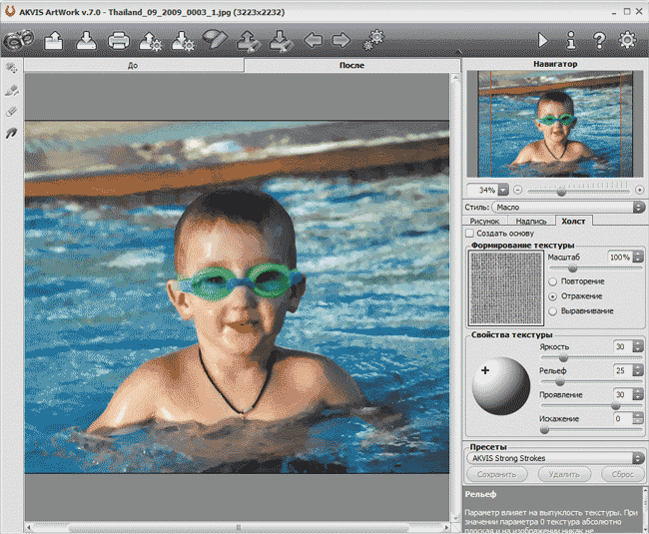
Task: Expand the AKVIS Strong Strokes presets dropdown
Action: (x=555, y=459)
